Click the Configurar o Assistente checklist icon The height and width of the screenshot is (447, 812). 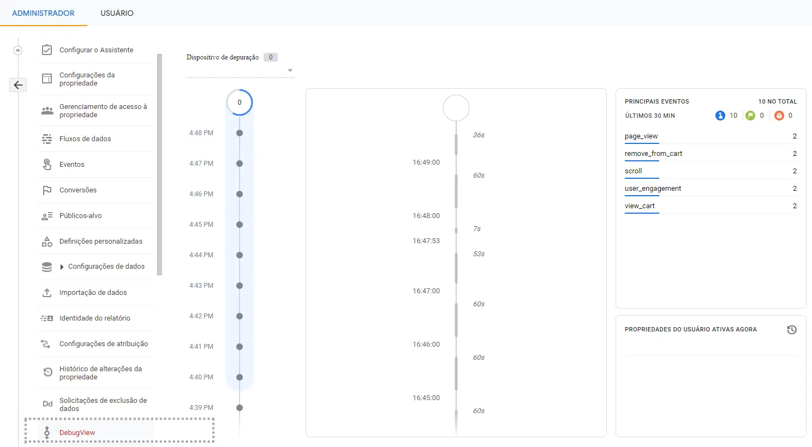coord(47,50)
